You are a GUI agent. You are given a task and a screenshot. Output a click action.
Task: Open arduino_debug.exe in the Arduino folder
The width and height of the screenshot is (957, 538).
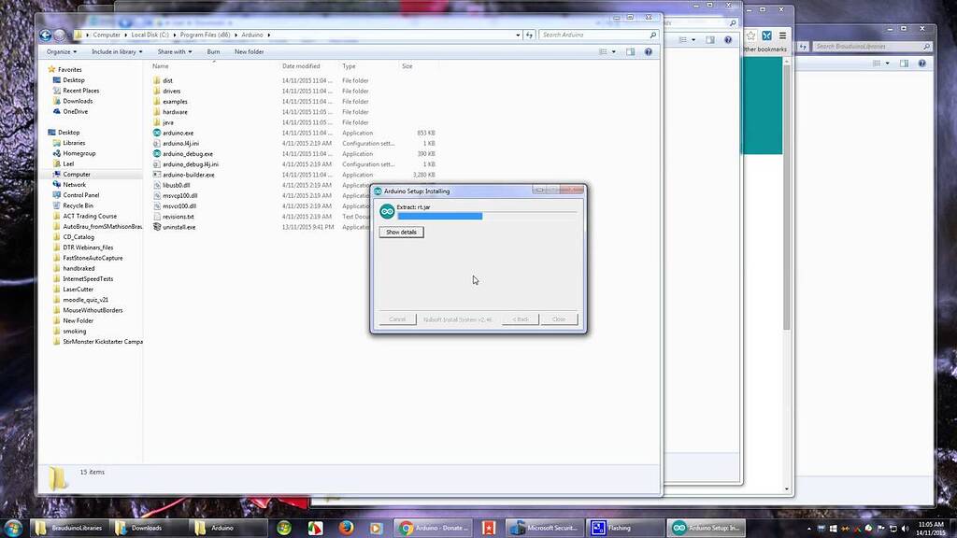click(x=187, y=153)
